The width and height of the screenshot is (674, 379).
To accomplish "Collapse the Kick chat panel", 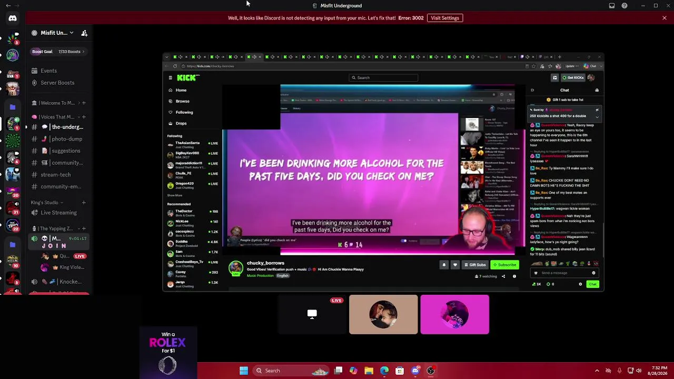I will coord(532,90).
